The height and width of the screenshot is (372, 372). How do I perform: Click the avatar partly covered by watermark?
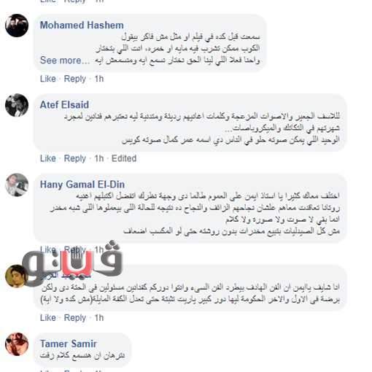pyautogui.click(x=17, y=276)
